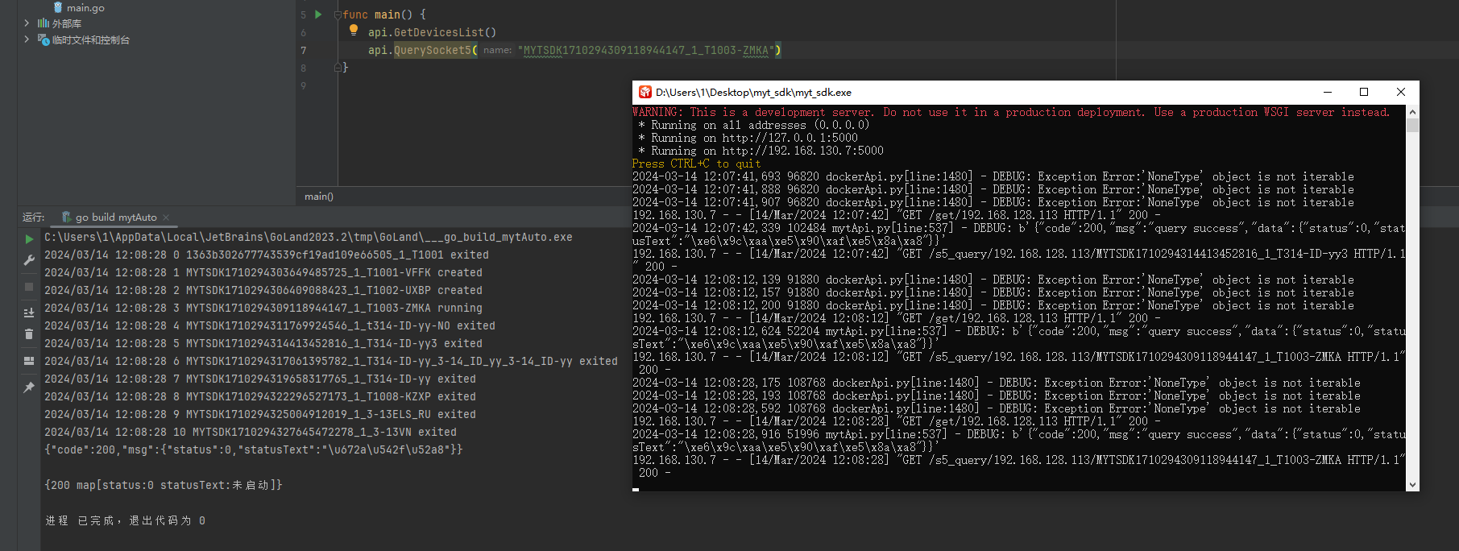Clear console output with trash icon
This screenshot has height=551, width=1459.
(29, 334)
